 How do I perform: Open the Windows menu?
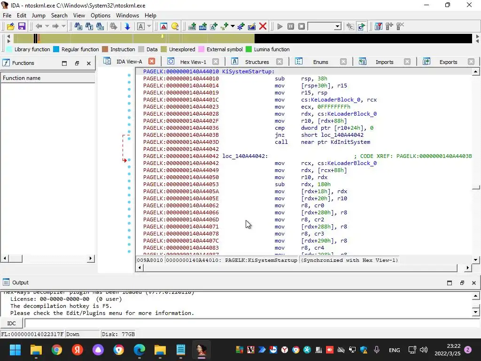[127, 16]
